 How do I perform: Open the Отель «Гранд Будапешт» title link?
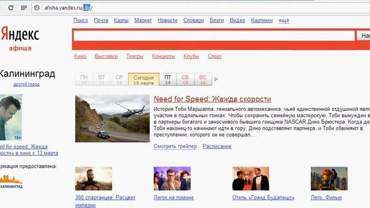[263, 198]
